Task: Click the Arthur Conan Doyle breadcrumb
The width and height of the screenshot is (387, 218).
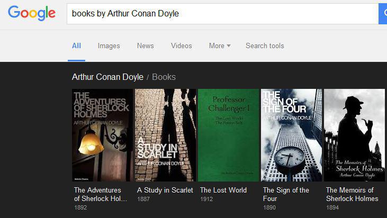Action: [x=107, y=77]
